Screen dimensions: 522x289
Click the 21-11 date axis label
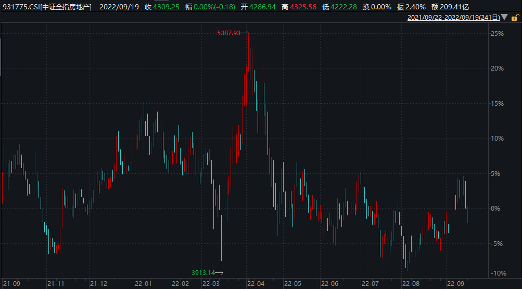point(56,284)
